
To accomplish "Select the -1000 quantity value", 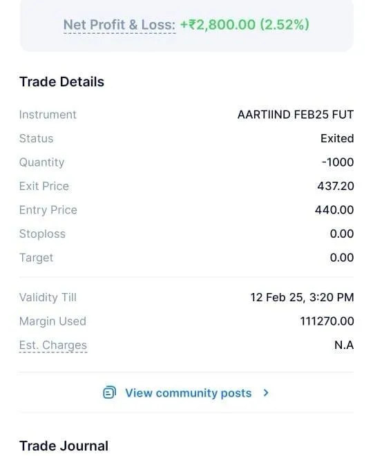I will click(338, 162).
